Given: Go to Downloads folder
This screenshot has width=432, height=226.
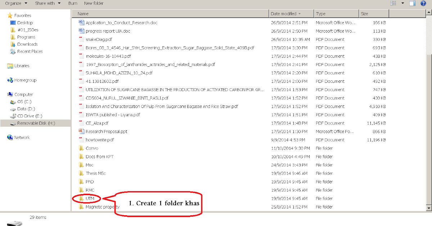Looking at the screenshot, I should click(x=24, y=44).
